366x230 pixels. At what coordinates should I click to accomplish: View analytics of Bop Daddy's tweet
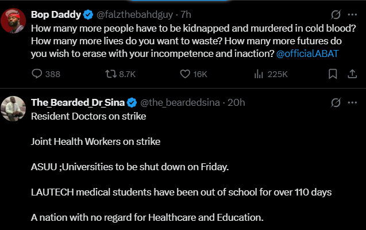(259, 74)
